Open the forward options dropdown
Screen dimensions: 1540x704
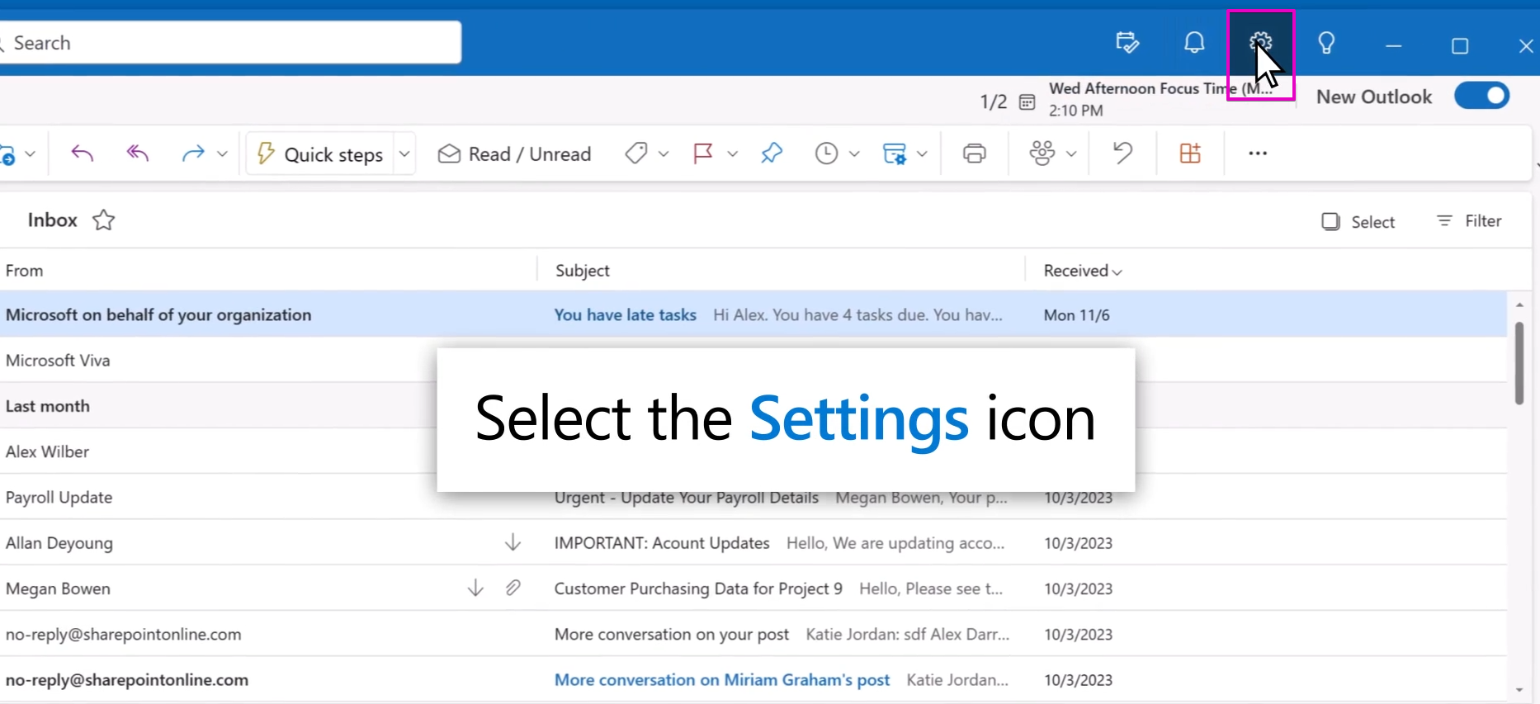pyautogui.click(x=222, y=154)
